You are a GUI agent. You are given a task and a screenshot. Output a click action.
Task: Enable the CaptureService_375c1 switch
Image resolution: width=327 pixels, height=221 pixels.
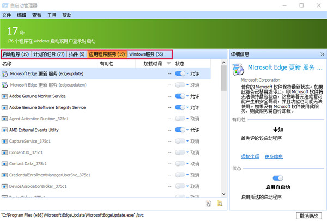(180, 141)
